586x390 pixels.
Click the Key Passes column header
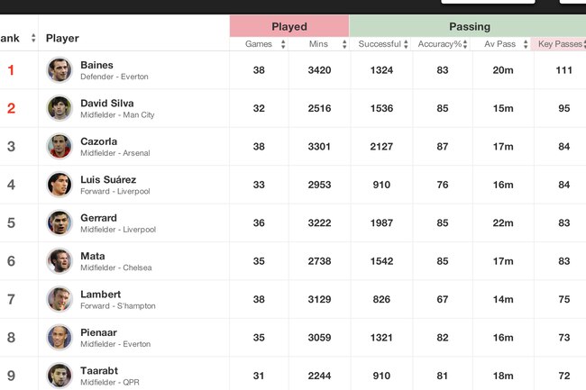560,44
